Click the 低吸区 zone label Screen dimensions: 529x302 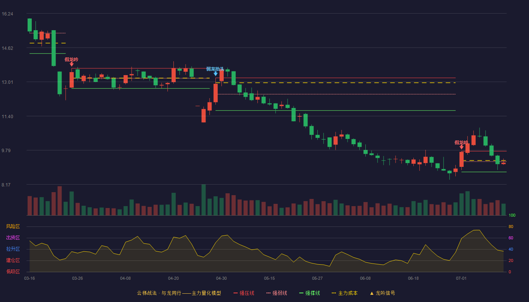pyautogui.click(x=13, y=272)
